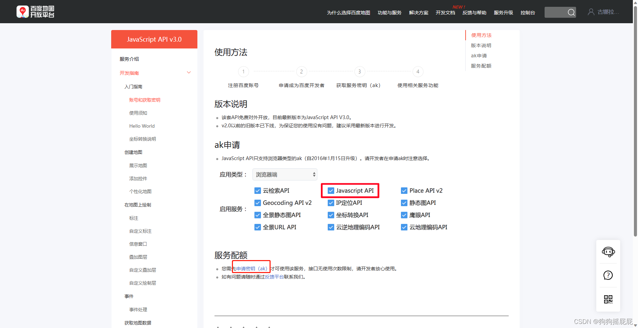638x328 pixels.
Task: Collapse the 开发指南 sidebar section
Action: pyautogui.click(x=188, y=72)
